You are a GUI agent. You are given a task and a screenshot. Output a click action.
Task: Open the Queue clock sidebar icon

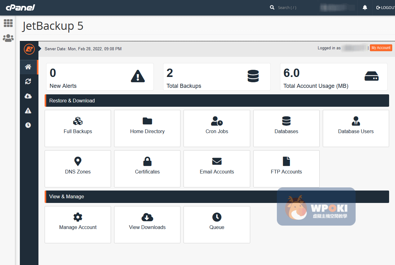tap(28, 125)
